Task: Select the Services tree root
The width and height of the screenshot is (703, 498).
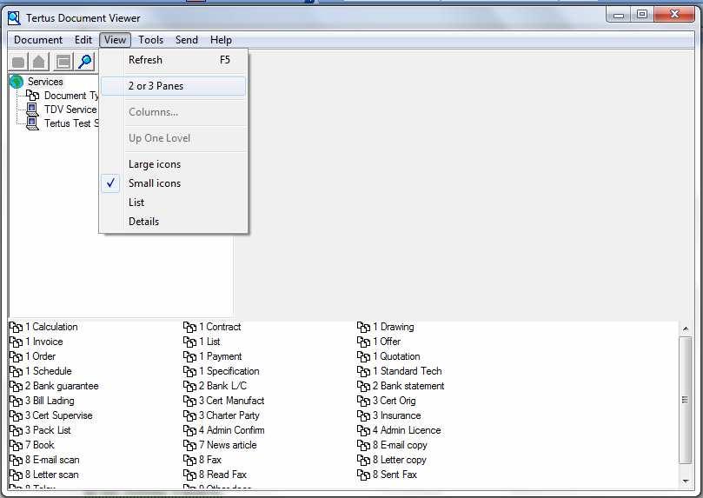Action: pyautogui.click(x=45, y=82)
